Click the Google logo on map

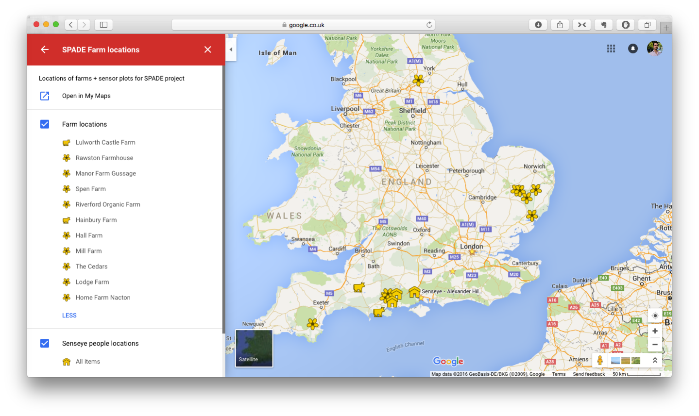coord(448,361)
